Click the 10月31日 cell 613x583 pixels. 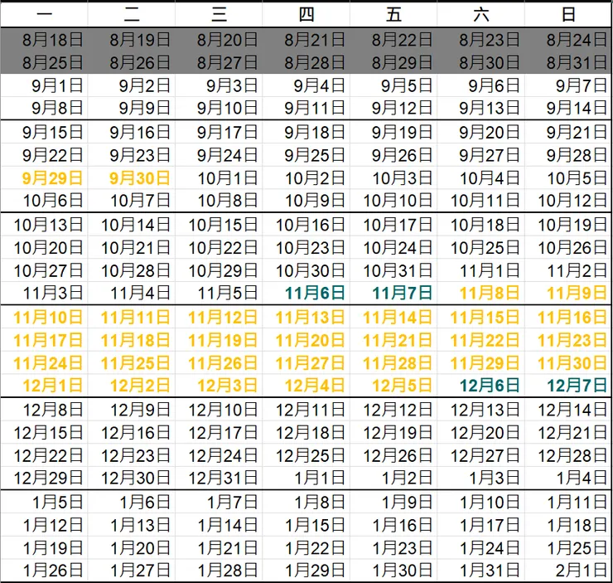393,270
